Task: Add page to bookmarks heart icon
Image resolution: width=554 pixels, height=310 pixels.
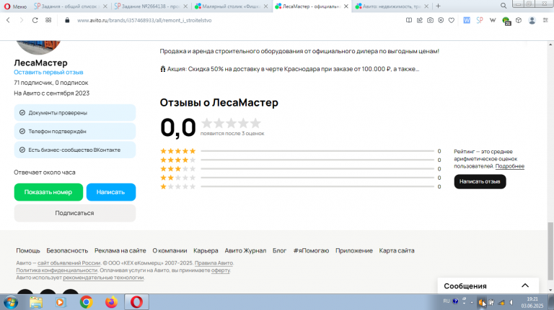Action: point(451,20)
